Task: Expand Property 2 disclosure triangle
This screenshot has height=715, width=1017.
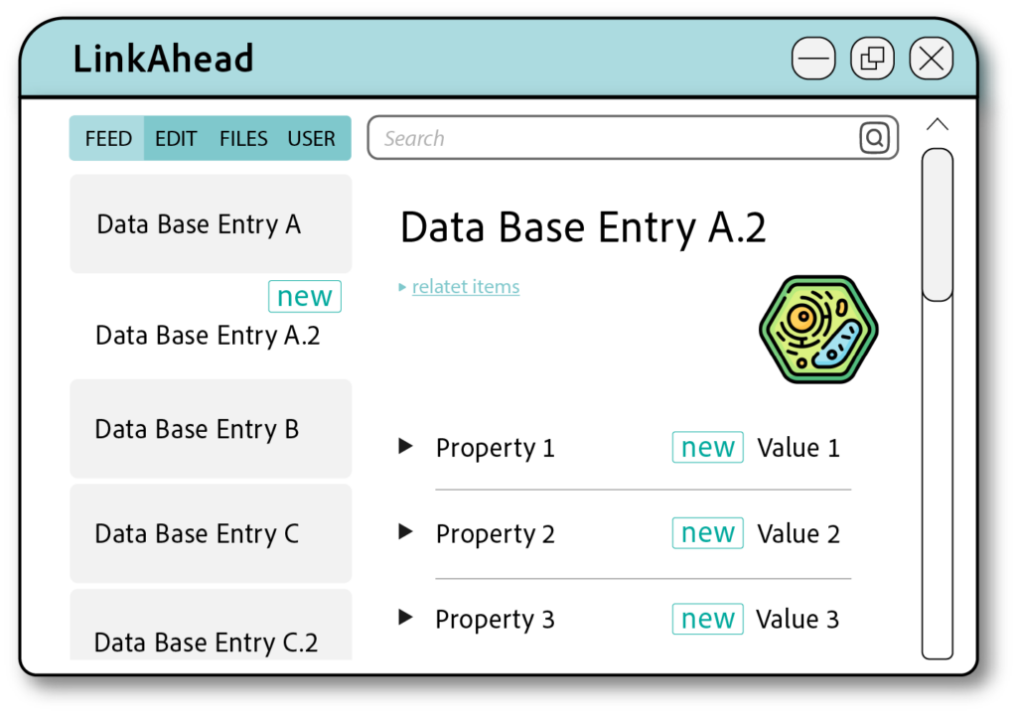Action: coord(405,532)
